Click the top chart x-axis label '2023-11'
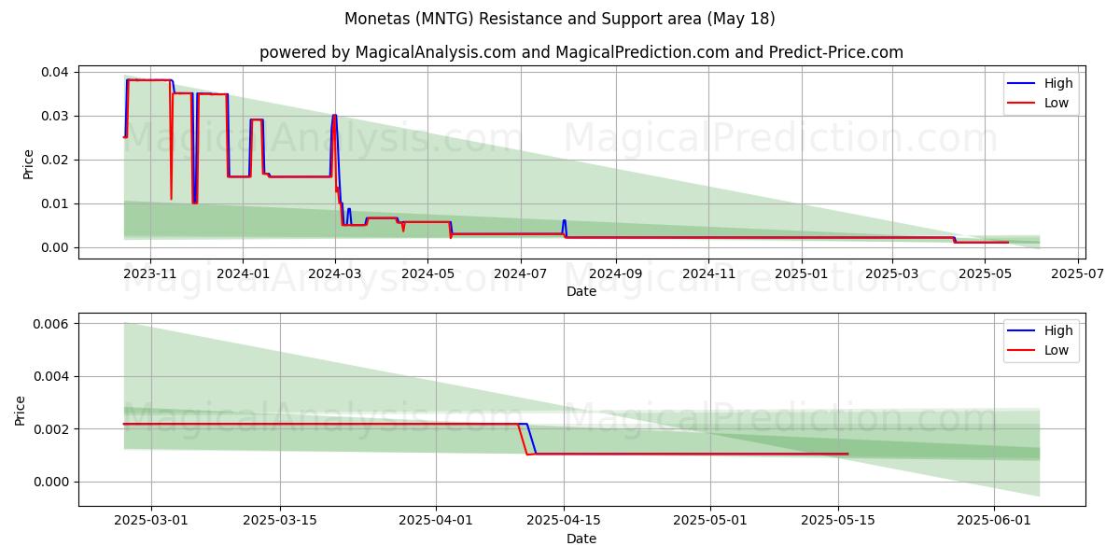This screenshot has width=1120, height=560. click(x=151, y=273)
